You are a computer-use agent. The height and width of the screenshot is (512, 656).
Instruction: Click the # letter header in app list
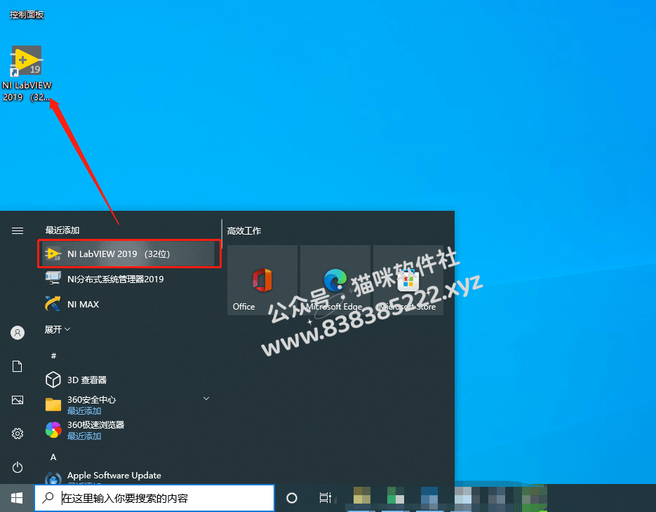(x=53, y=356)
